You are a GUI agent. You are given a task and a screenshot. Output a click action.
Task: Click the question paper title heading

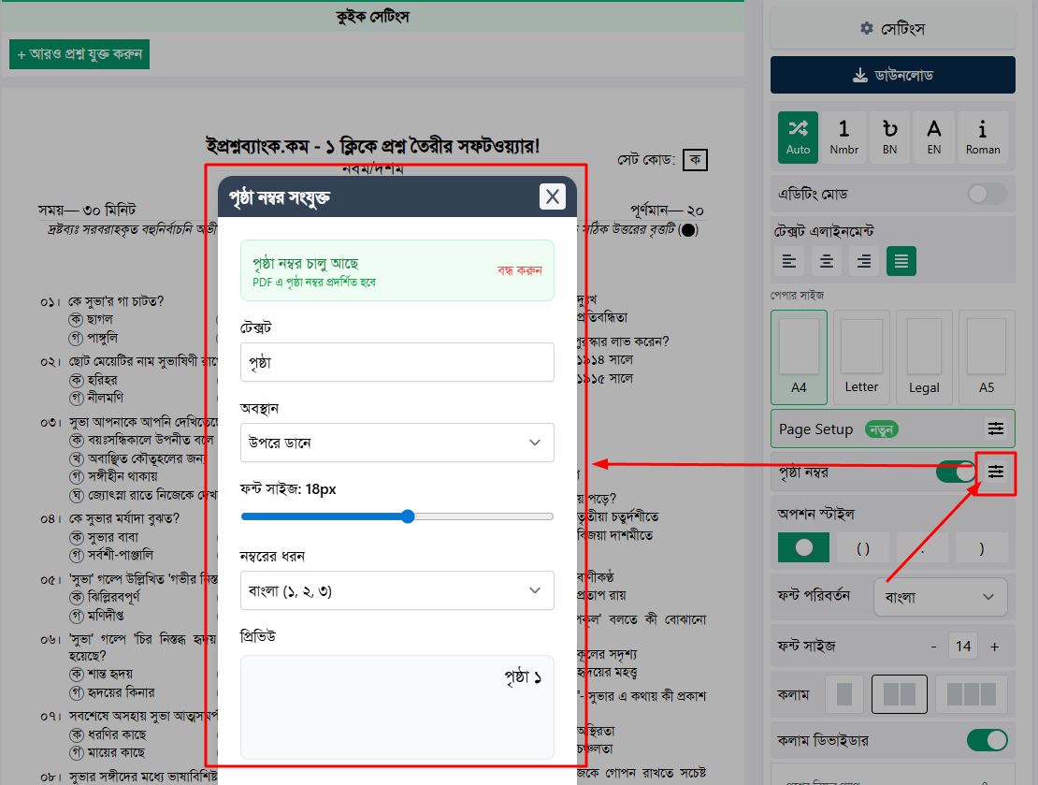click(x=373, y=145)
